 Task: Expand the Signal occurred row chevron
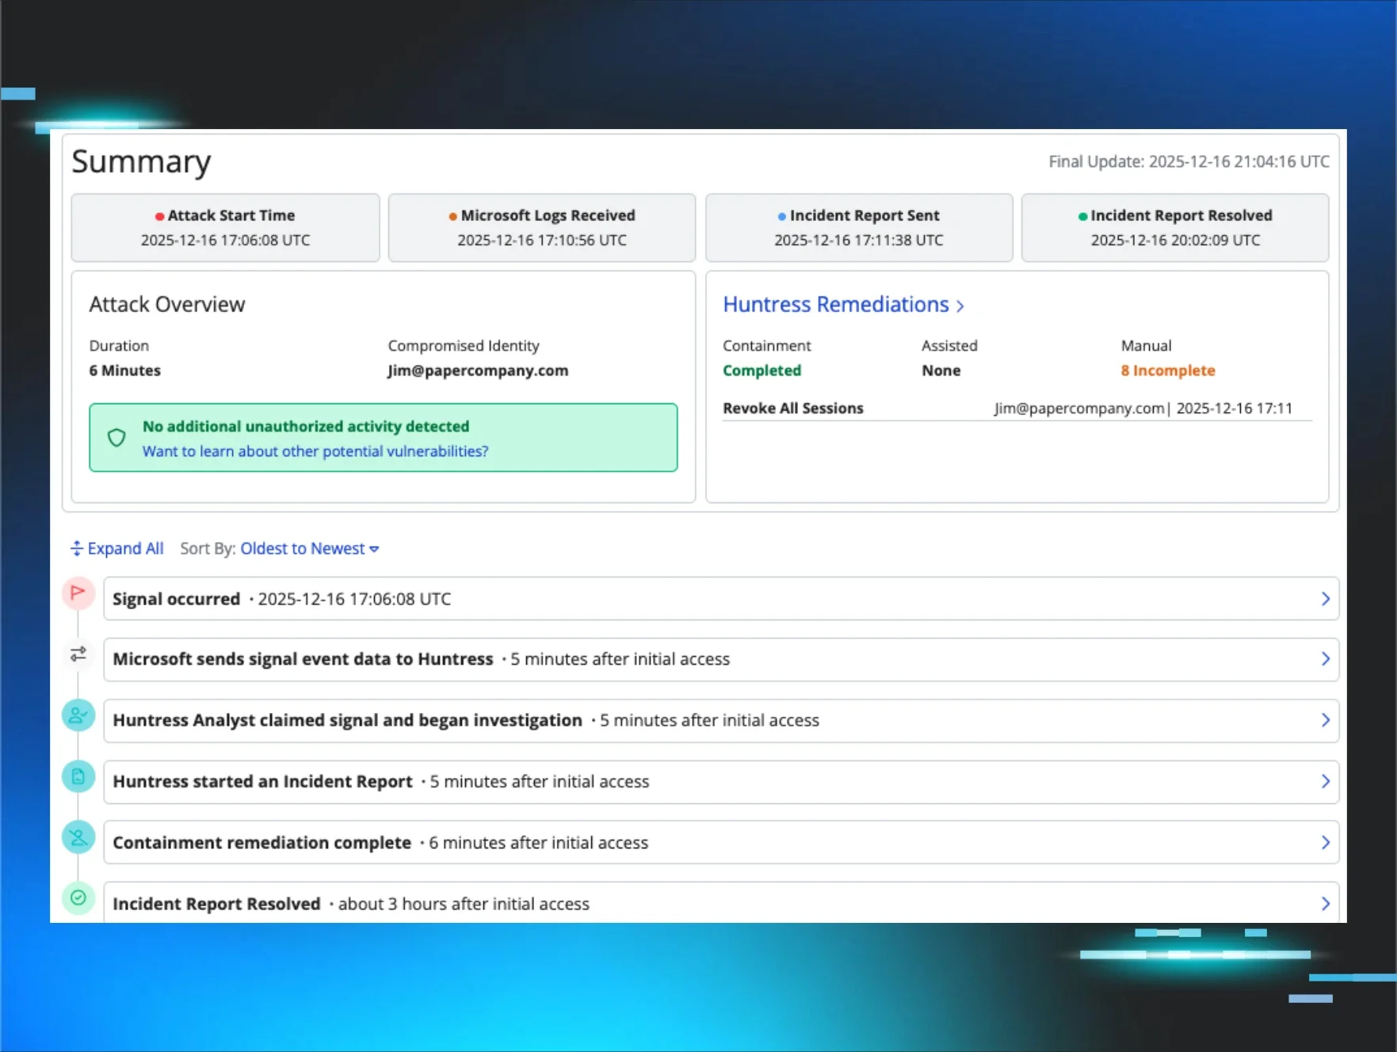pyautogui.click(x=1325, y=599)
